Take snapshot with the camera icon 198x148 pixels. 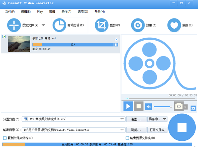point(179,106)
